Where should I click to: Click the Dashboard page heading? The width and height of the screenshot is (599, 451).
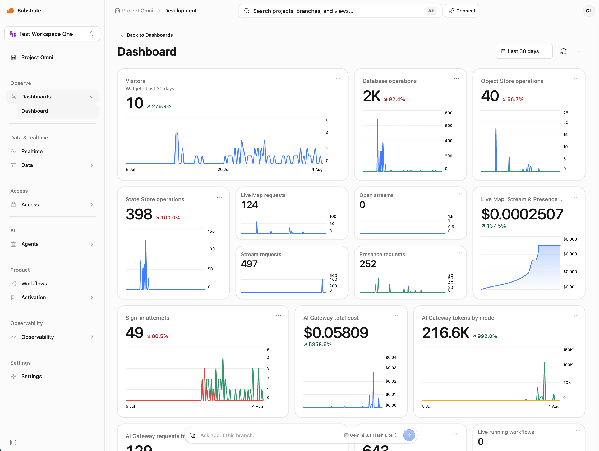[147, 51]
